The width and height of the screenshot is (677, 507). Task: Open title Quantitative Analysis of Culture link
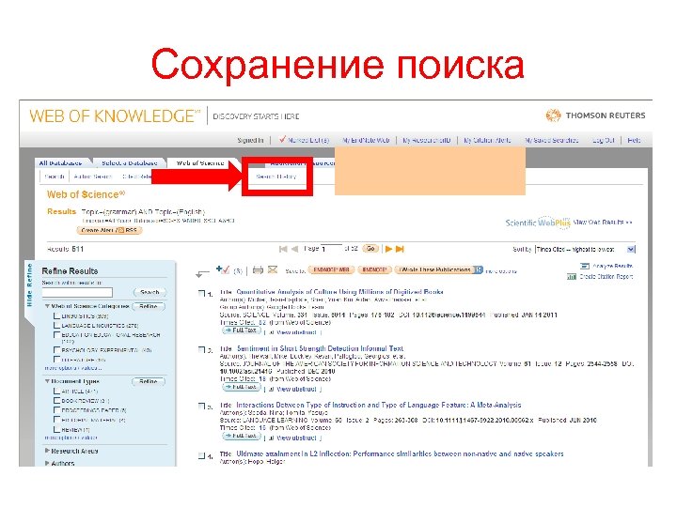339,292
